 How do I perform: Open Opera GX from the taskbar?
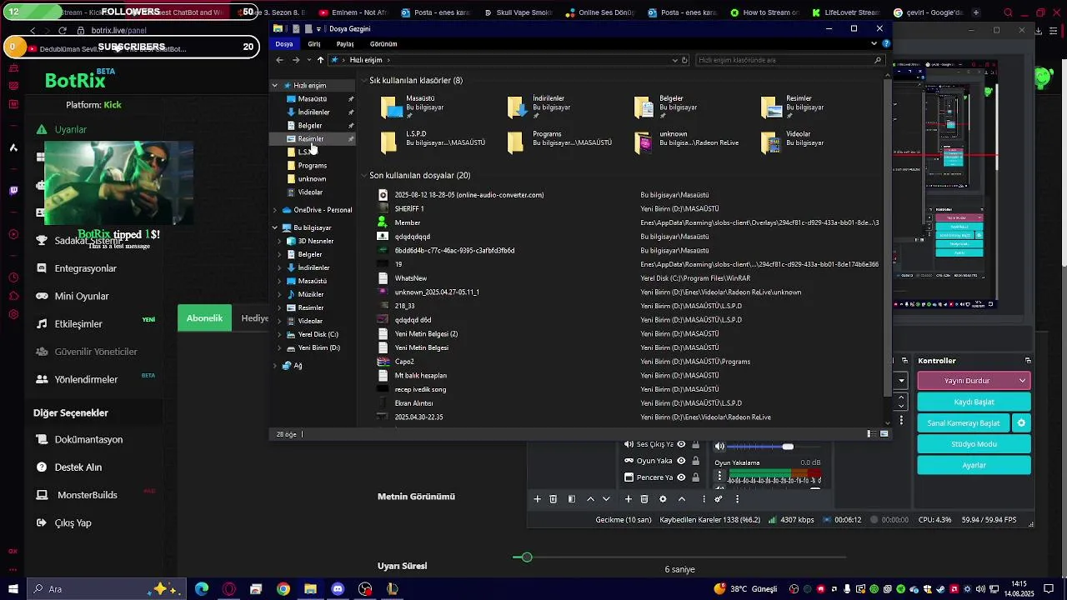coord(229,589)
